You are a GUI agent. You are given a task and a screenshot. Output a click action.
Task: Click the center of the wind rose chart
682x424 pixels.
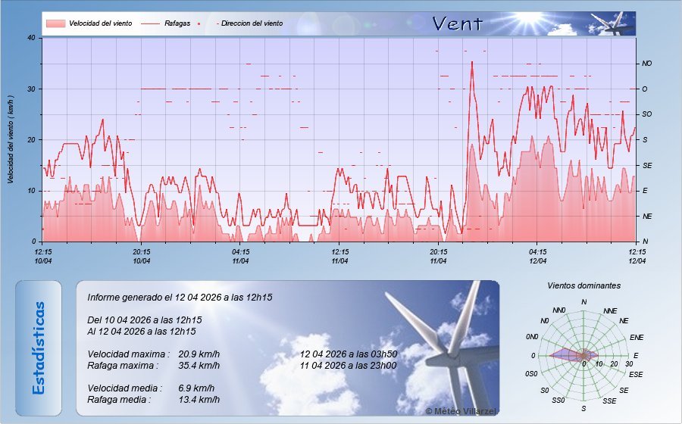(x=583, y=355)
